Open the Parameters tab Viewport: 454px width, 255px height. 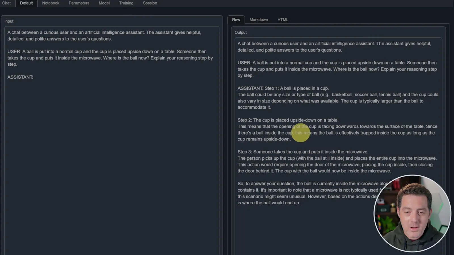pyautogui.click(x=79, y=3)
